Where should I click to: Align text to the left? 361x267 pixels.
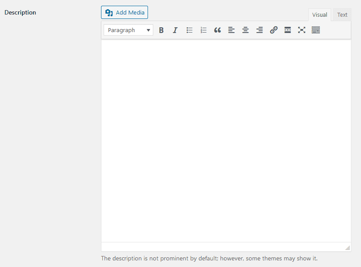[x=231, y=30]
